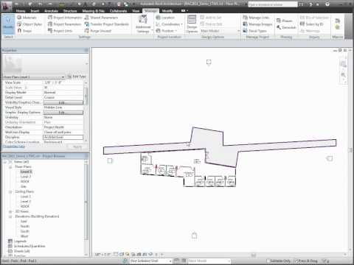Toggle Editable Only checkbox
Image resolution: width=354 pixels, height=265 pixels.
click(x=268, y=261)
